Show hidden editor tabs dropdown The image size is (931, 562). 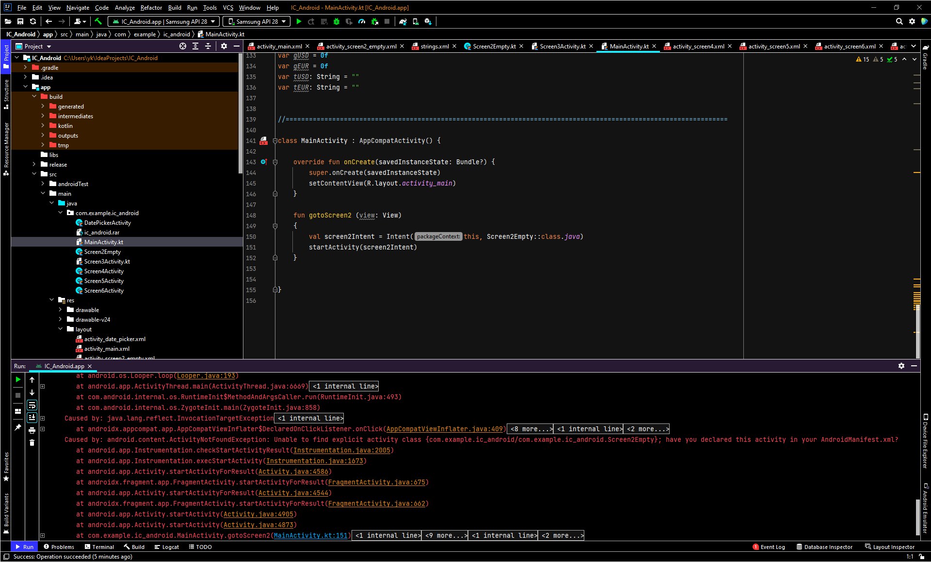click(x=914, y=46)
